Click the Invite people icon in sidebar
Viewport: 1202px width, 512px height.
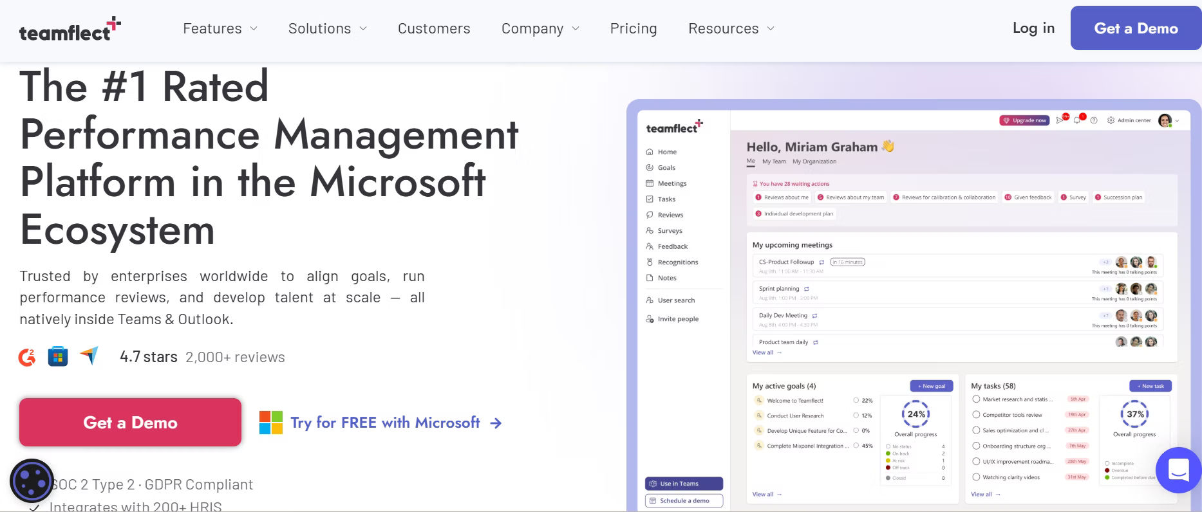[650, 319]
